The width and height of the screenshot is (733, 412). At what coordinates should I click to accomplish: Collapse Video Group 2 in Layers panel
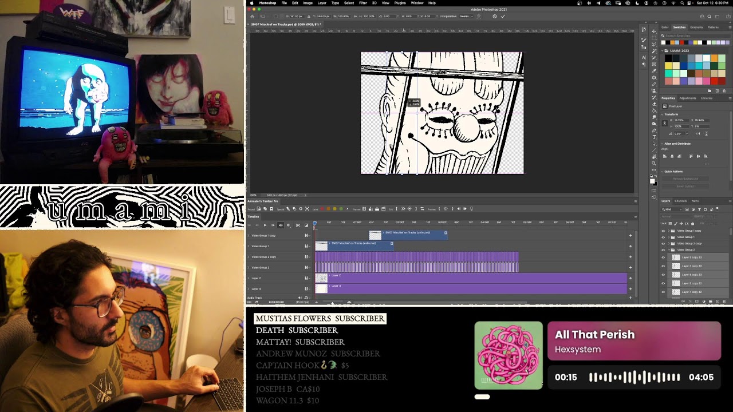coord(669,250)
